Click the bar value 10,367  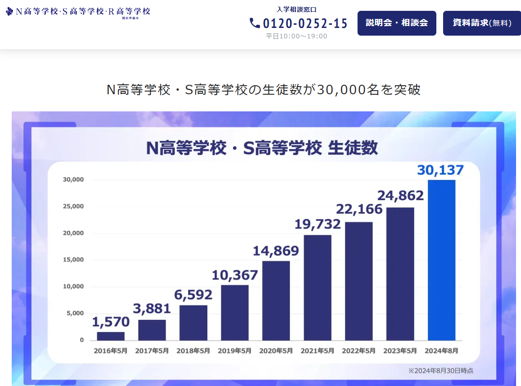click(x=235, y=275)
